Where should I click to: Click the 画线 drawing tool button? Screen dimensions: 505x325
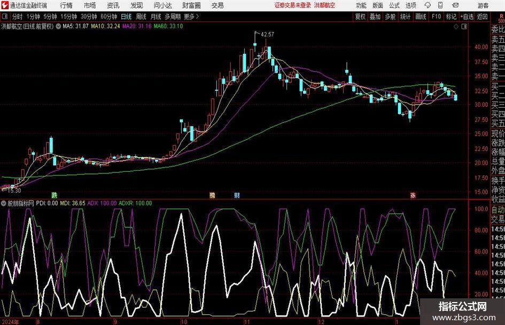tap(421, 17)
